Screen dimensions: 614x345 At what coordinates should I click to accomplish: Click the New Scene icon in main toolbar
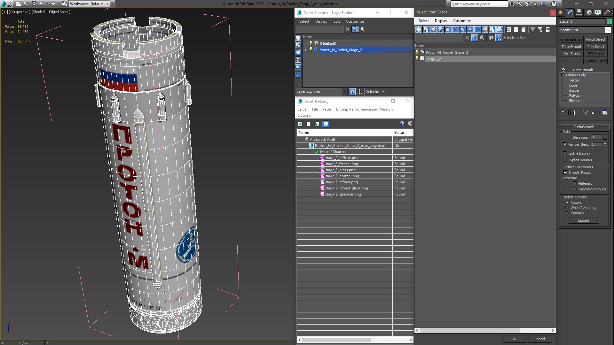pos(18,4)
